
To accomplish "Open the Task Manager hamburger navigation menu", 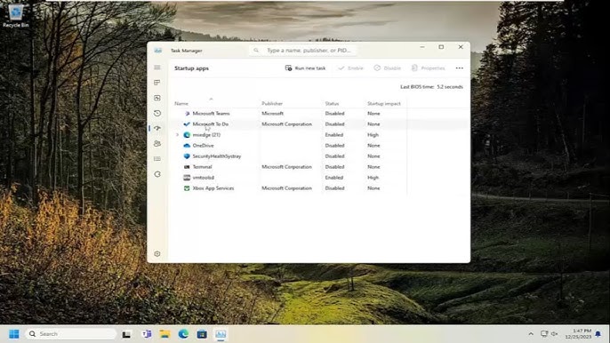I will pos(157,68).
